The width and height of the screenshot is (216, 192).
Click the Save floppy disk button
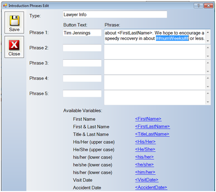(x=14, y=23)
